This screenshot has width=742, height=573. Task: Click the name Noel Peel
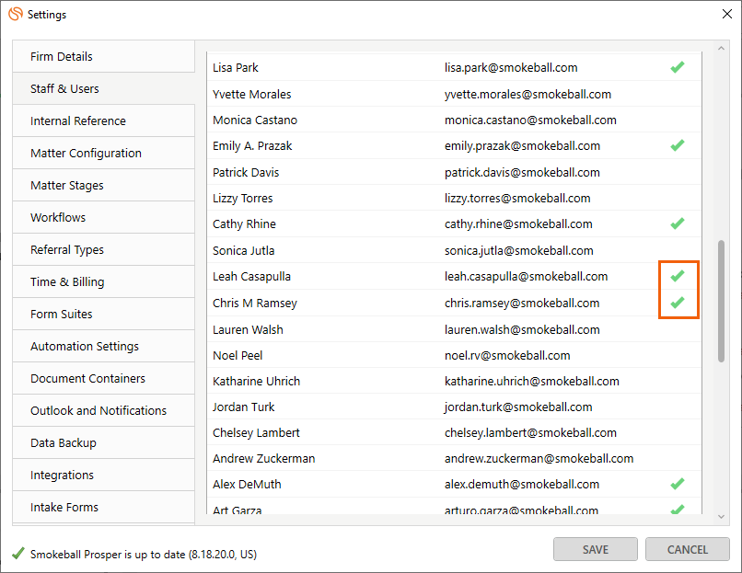tap(238, 355)
